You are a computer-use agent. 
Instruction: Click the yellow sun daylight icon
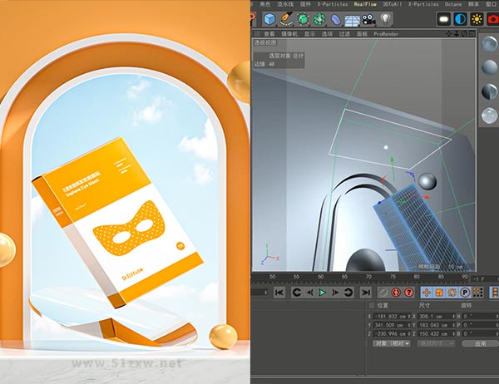click(477, 19)
